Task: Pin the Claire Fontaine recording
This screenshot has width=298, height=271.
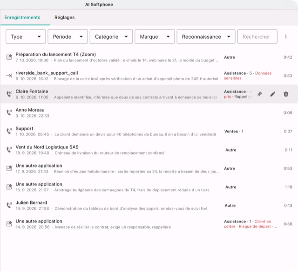Action: click(x=259, y=94)
